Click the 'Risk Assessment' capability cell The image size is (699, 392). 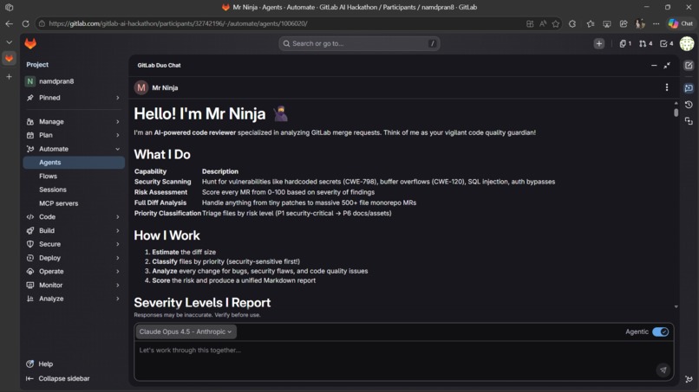point(161,192)
